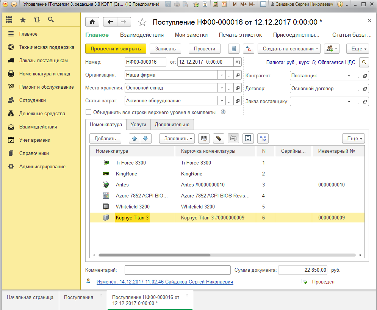Expand Контрагент dropdown list
377x310 pixels.
click(349, 76)
